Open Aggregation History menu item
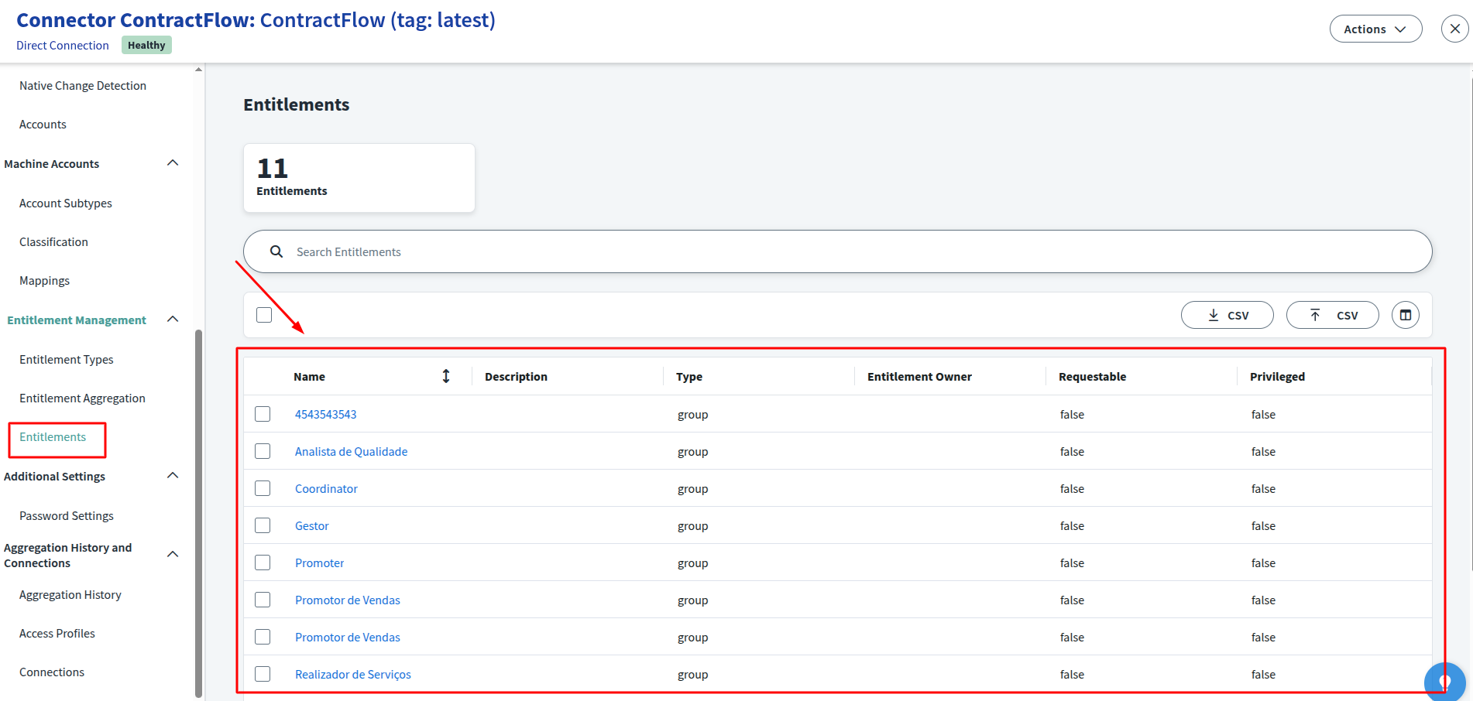This screenshot has width=1473, height=701. coord(70,595)
